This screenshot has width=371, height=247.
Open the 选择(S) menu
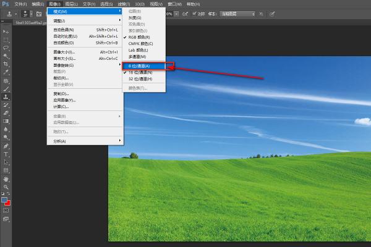click(x=106, y=4)
